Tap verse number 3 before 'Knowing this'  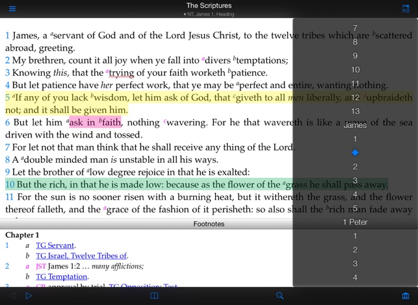(7, 73)
